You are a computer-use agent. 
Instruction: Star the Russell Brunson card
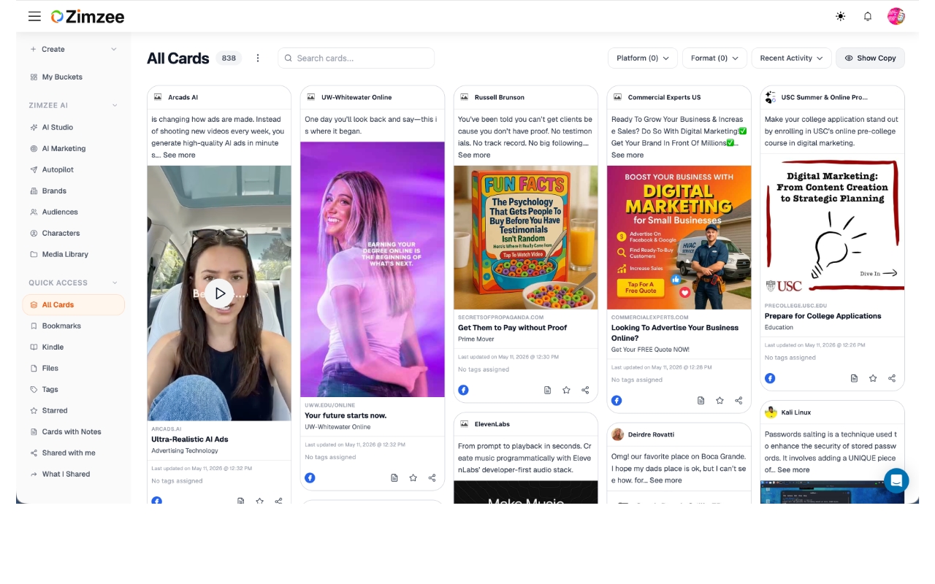(x=566, y=390)
